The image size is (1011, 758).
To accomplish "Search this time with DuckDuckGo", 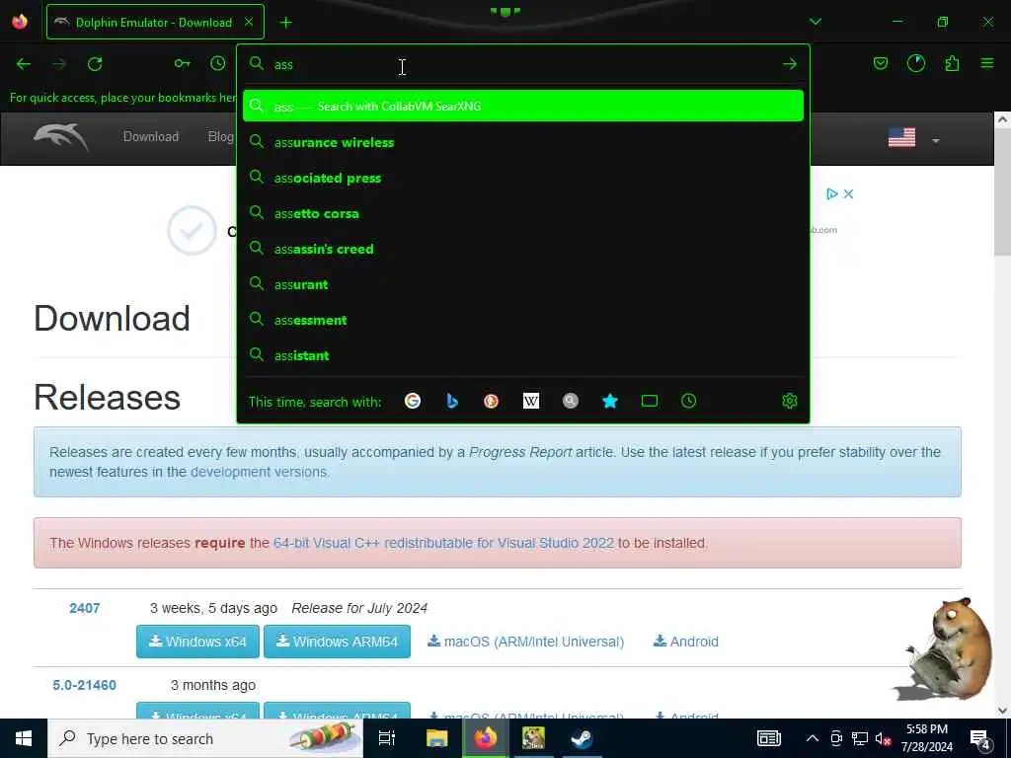I will click(x=492, y=401).
